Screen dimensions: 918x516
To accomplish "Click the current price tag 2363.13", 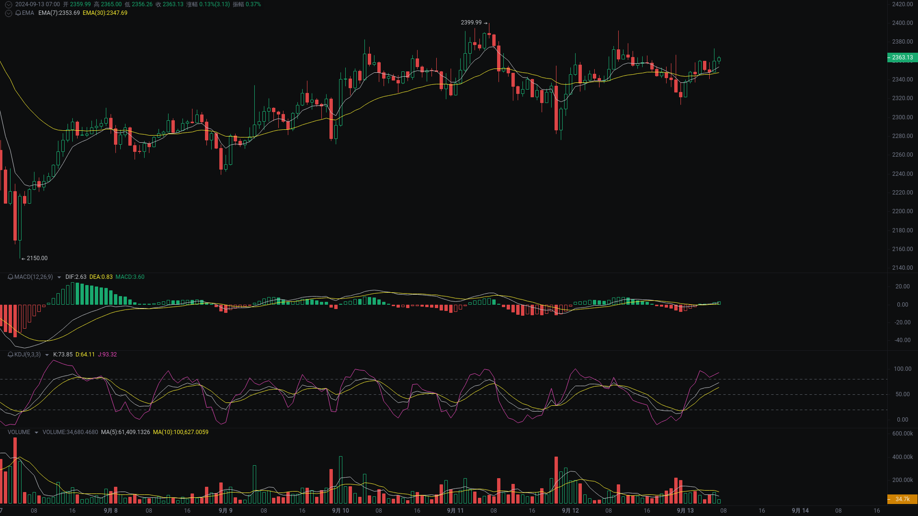I will [x=902, y=57].
